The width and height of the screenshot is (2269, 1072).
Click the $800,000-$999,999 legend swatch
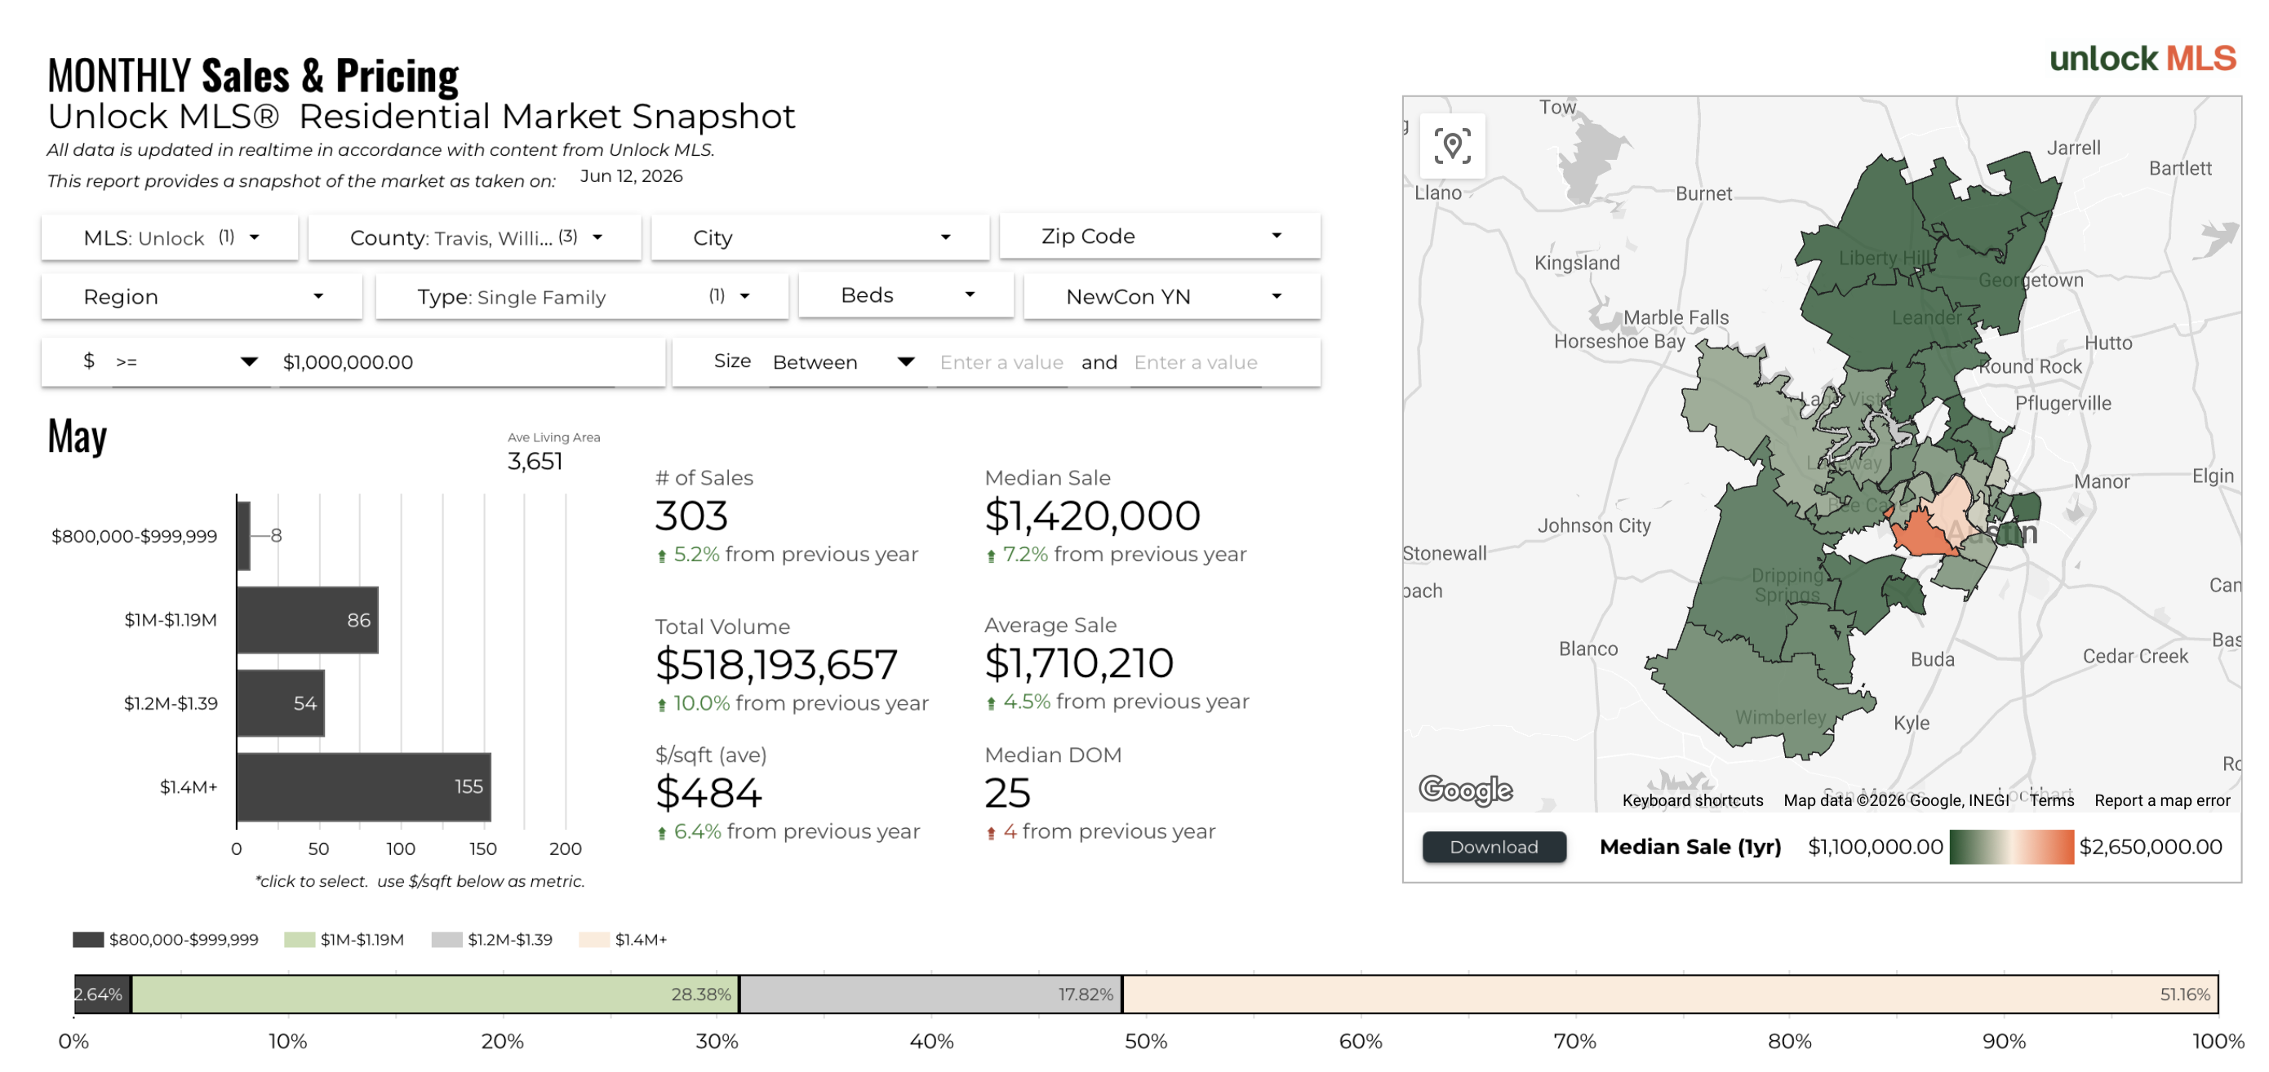click(88, 939)
